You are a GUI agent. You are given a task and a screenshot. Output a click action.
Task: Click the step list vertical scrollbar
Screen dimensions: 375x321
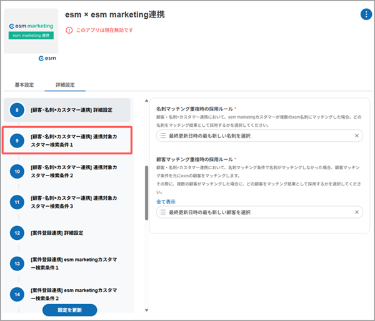coord(146,192)
